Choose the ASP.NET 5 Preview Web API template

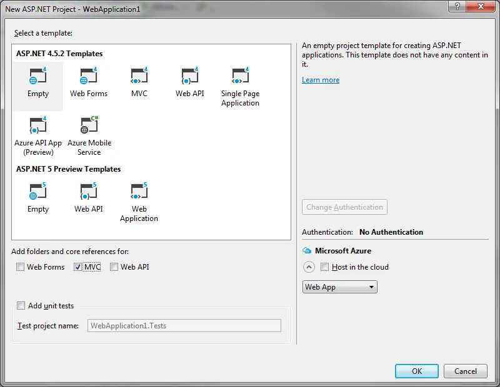89,193
